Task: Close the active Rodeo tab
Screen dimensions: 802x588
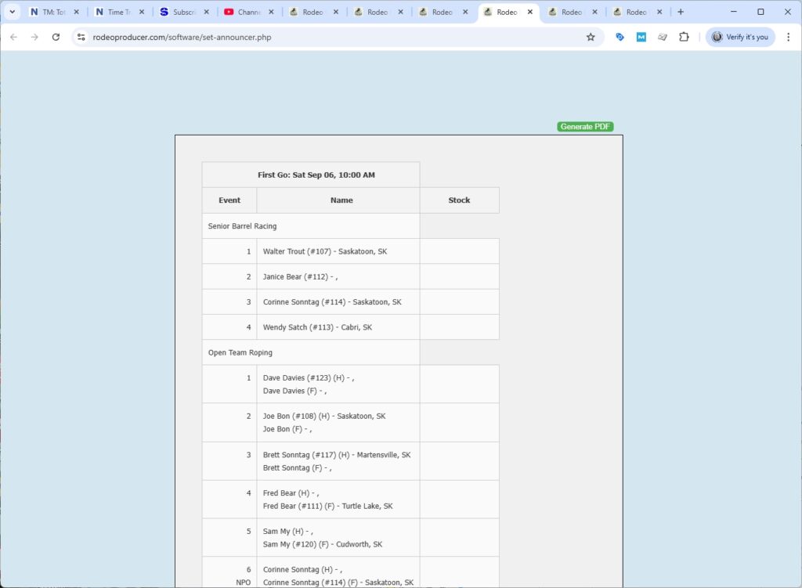Action: point(529,12)
